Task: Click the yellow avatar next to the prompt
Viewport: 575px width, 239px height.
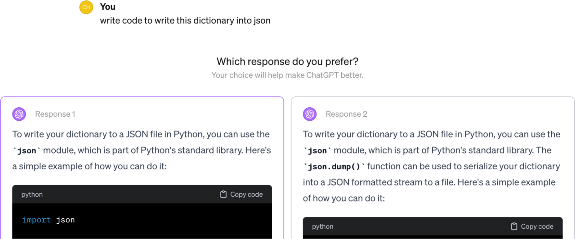Action: (86, 7)
